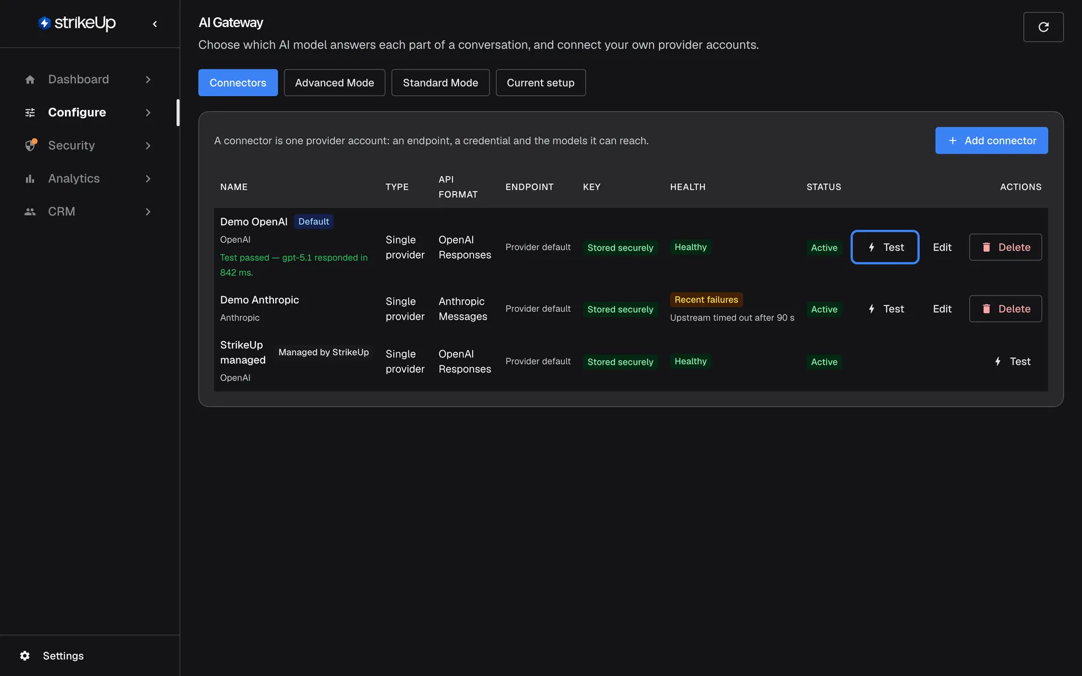1082x676 pixels.
Task: Delete the Demo Anthropic connector
Action: [x=1006, y=309]
